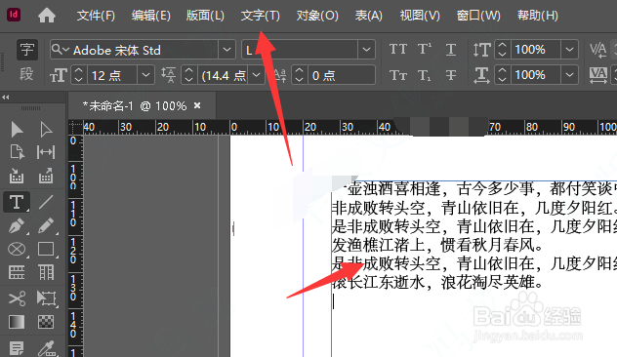Screen dimensions: 617x357
Task: Toggle Superscript formatting
Action: (x=424, y=50)
